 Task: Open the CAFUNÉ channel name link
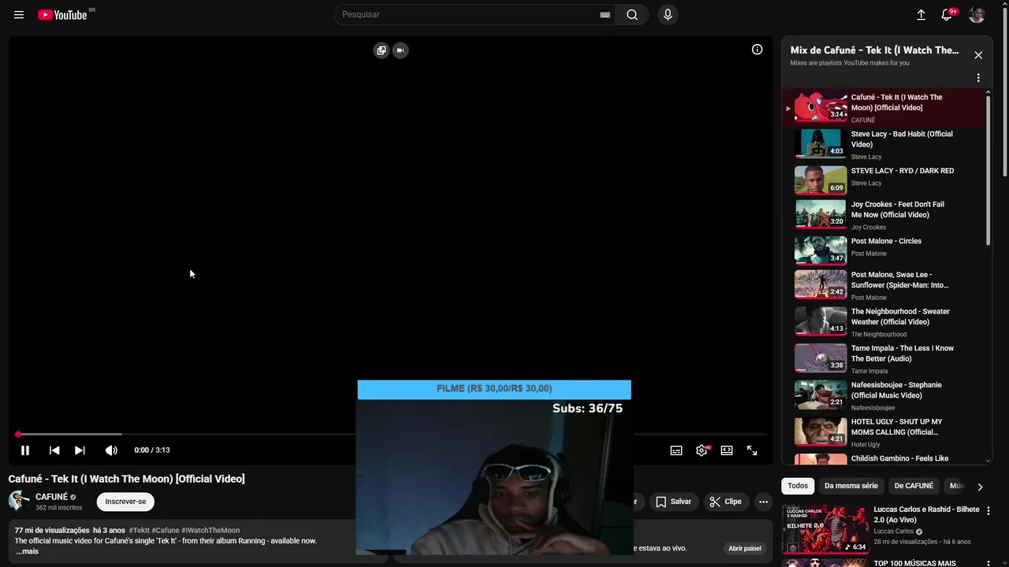[x=52, y=497]
